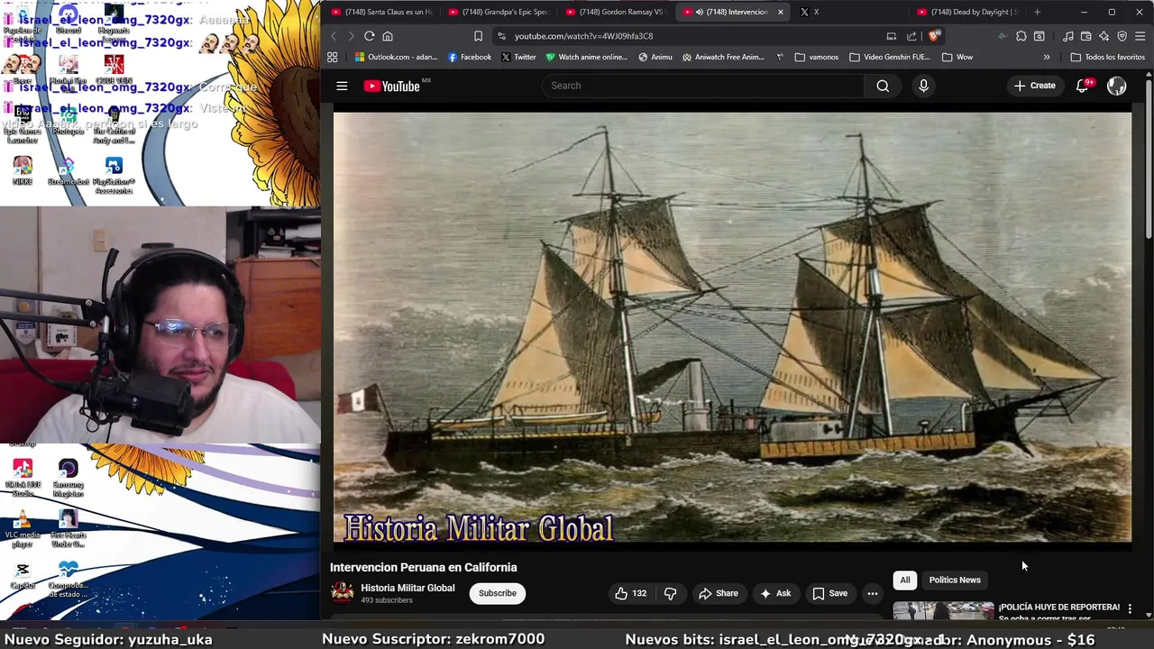Switch to the Grandpa's Epic Spec browser tab
This screenshot has width=1154, height=649.
pyautogui.click(x=499, y=12)
